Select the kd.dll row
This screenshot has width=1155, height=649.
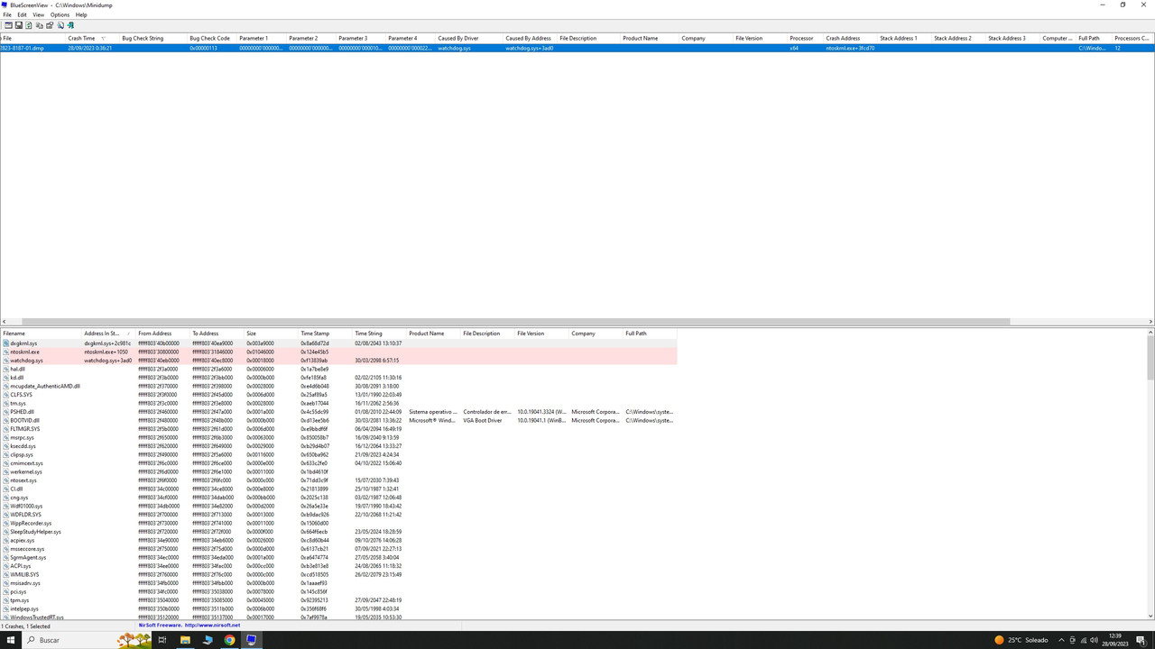338,378
